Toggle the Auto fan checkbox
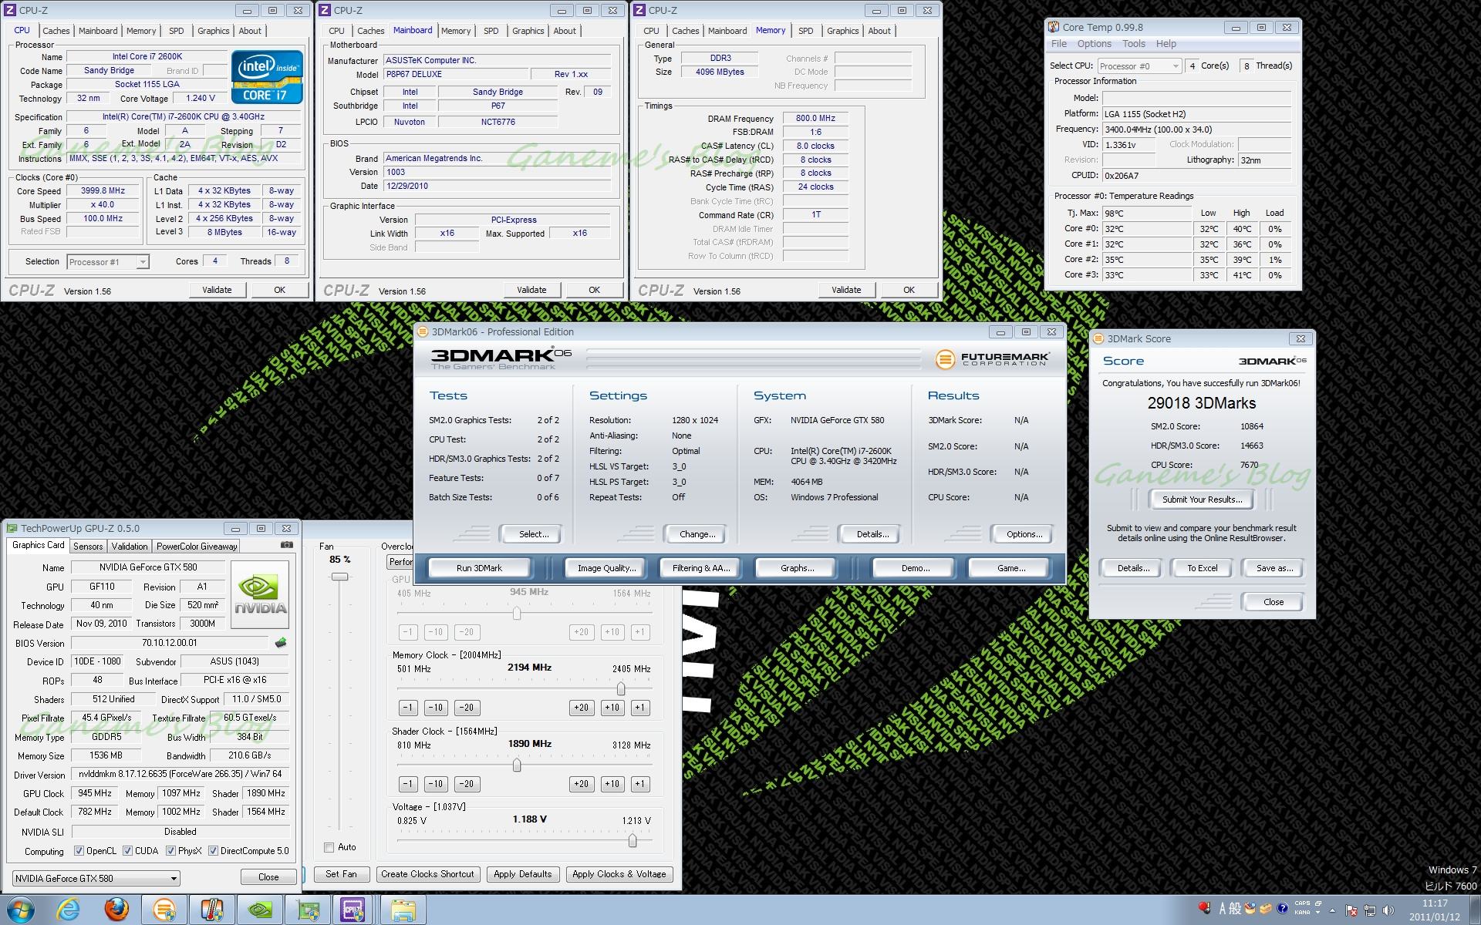The image size is (1481, 925). 329,847
